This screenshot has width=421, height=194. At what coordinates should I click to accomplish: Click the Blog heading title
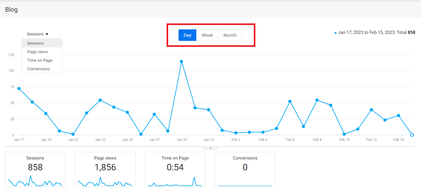[11, 9]
